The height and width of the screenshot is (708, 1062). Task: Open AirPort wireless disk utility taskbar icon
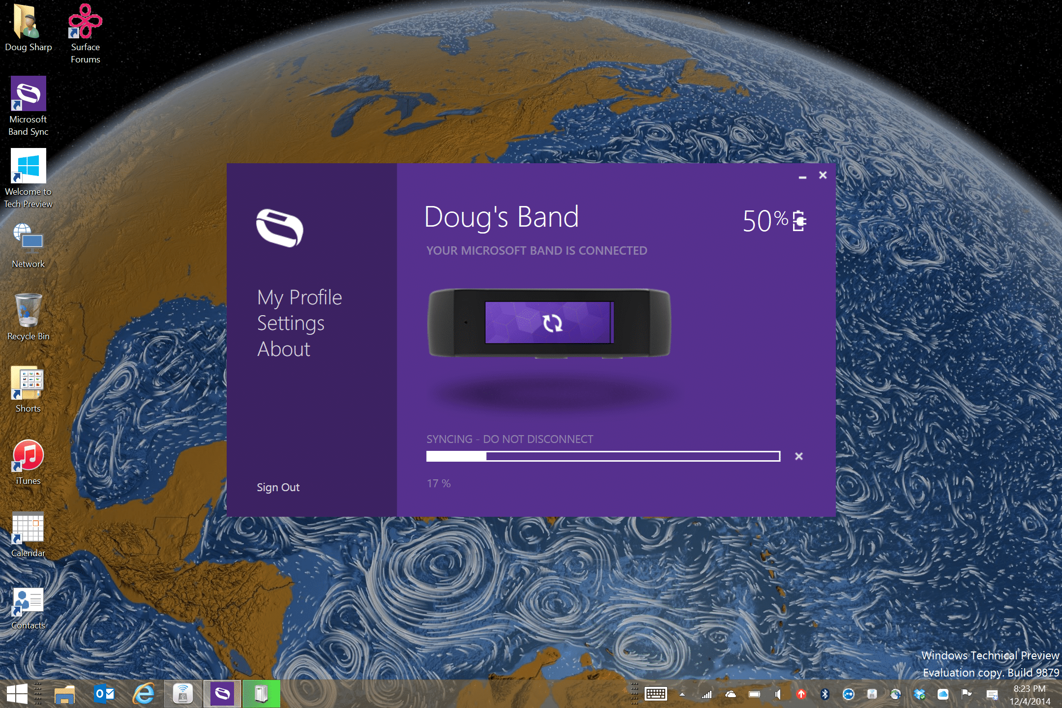coord(183,694)
